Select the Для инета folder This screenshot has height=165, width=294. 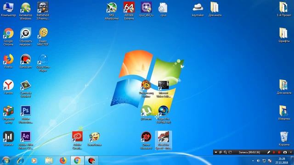[215, 9]
